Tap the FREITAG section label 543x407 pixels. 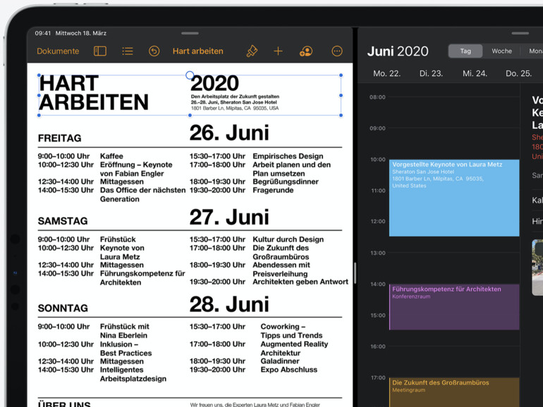click(x=59, y=138)
